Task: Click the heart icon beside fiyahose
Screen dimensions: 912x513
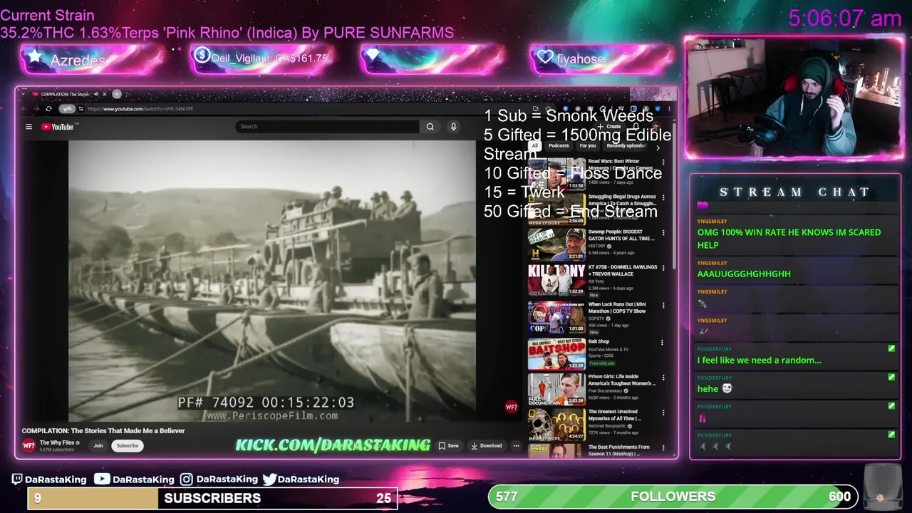Action: pos(545,58)
